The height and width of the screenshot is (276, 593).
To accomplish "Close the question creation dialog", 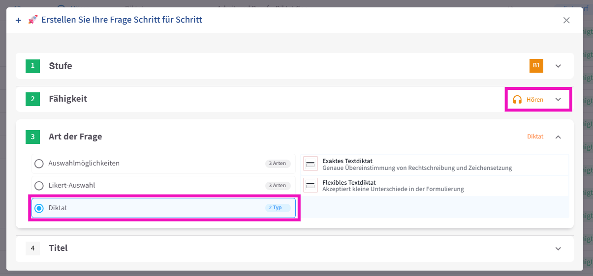I will (x=566, y=20).
